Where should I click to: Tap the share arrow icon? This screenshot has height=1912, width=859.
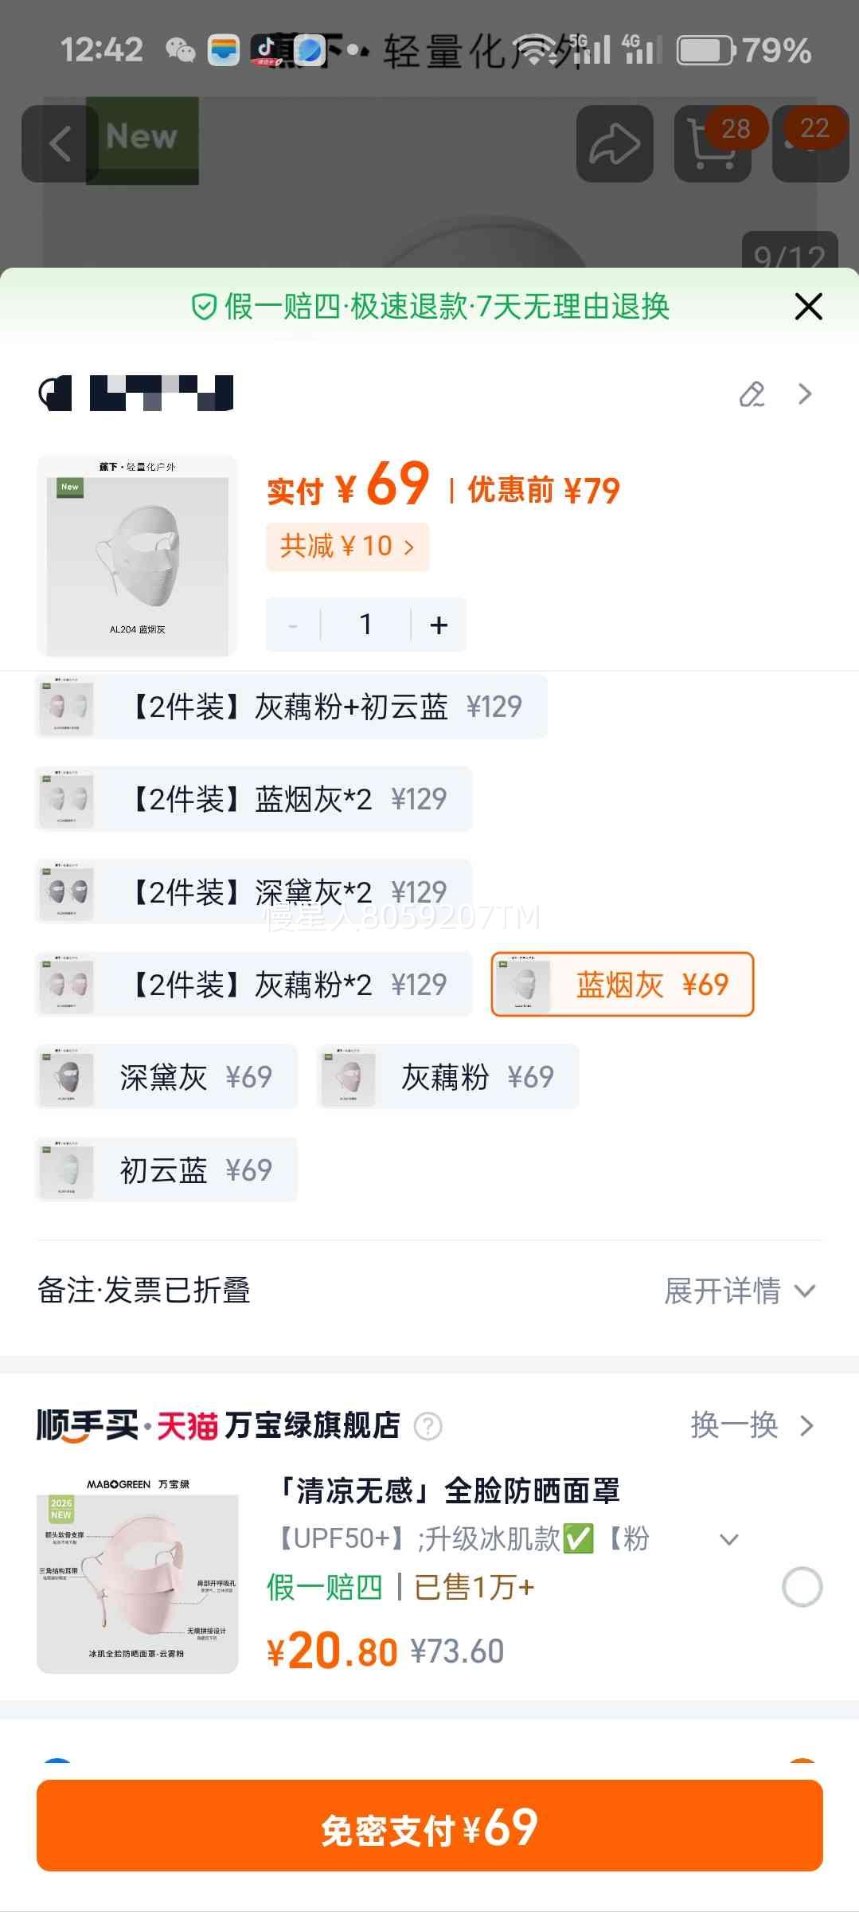614,144
